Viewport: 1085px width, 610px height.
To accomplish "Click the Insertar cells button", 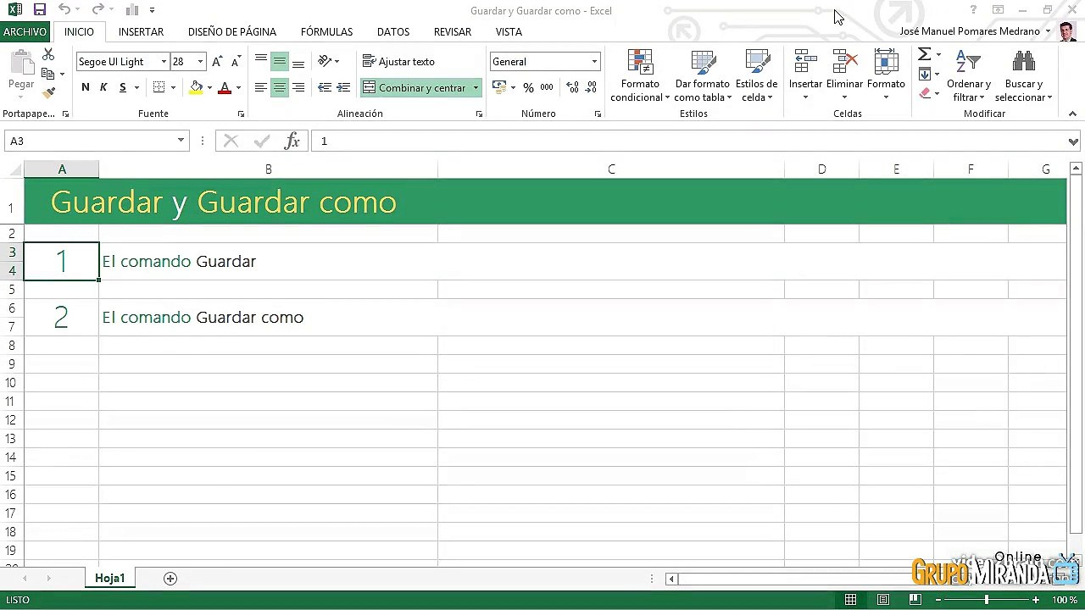I will (805, 75).
